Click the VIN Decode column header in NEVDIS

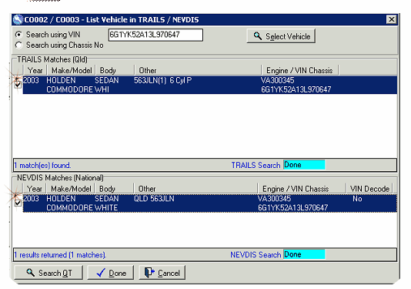369,189
